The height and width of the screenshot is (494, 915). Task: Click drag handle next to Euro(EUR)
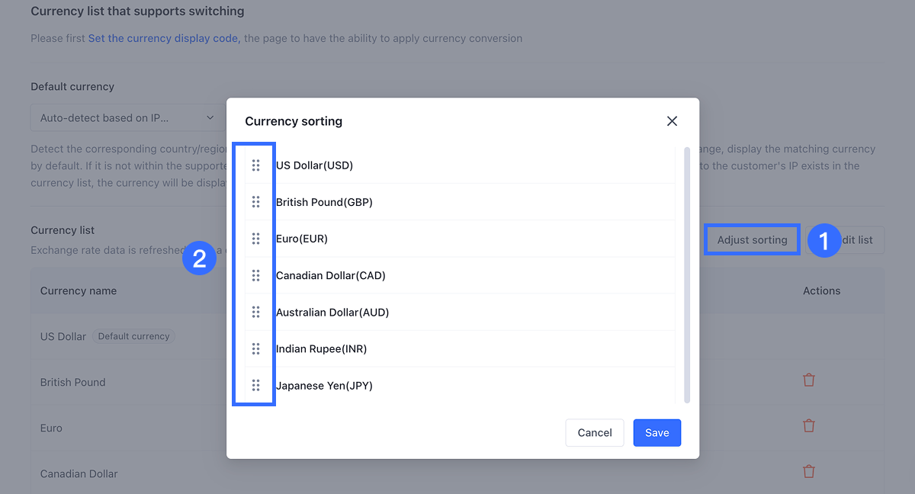[x=256, y=239]
